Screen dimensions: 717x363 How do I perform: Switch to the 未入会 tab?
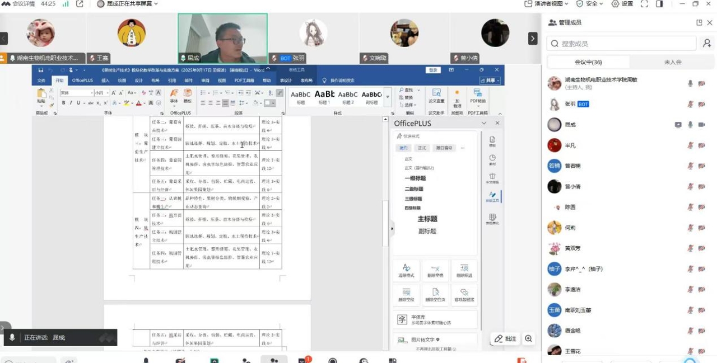coord(672,62)
